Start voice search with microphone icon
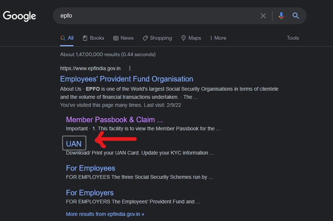The image size is (333, 221). point(281,16)
